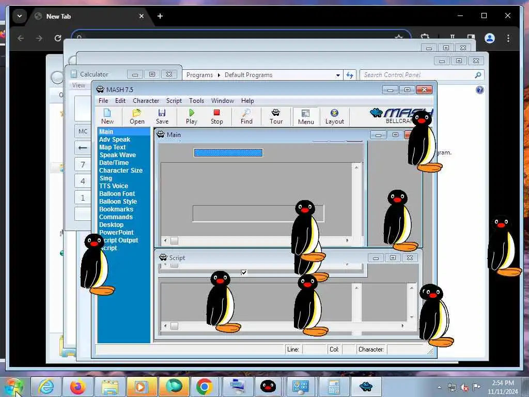Open the Window menu in MASH
Screen dimensions: 529x397
pyautogui.click(x=222, y=101)
